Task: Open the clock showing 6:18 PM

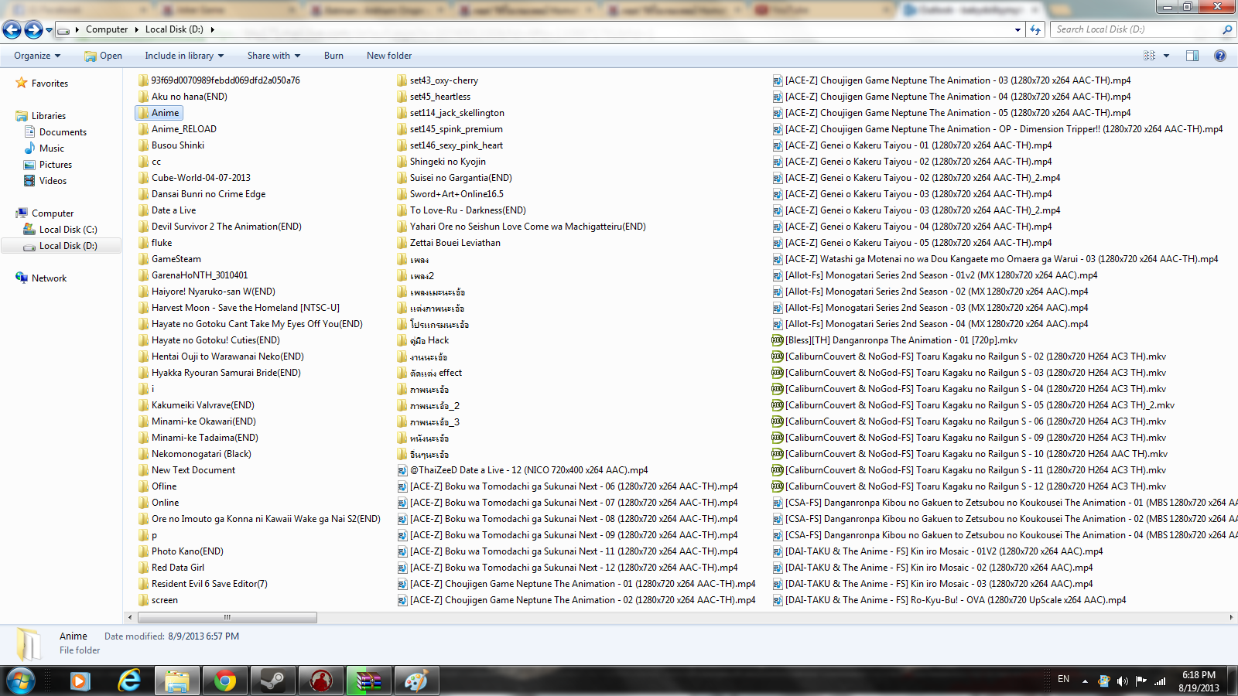Action: pos(1199,681)
